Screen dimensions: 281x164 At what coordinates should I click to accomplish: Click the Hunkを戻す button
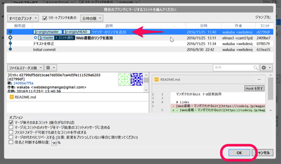point(254,89)
